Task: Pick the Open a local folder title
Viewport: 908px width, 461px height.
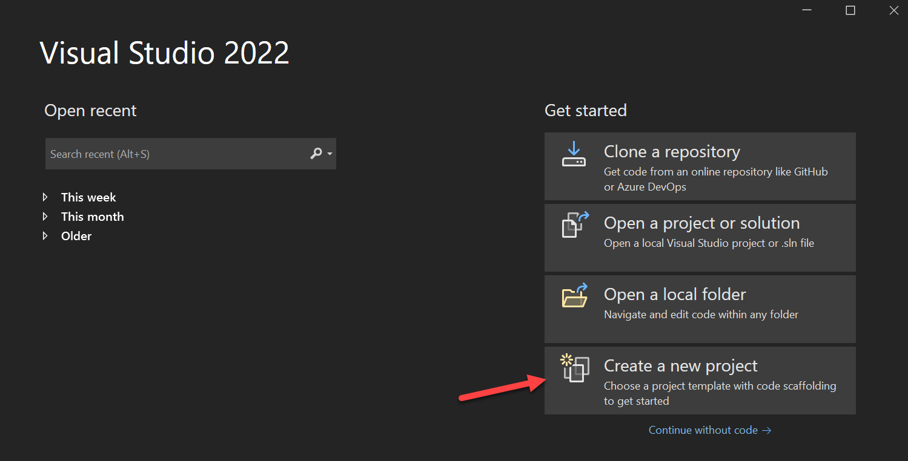Action: tap(675, 294)
